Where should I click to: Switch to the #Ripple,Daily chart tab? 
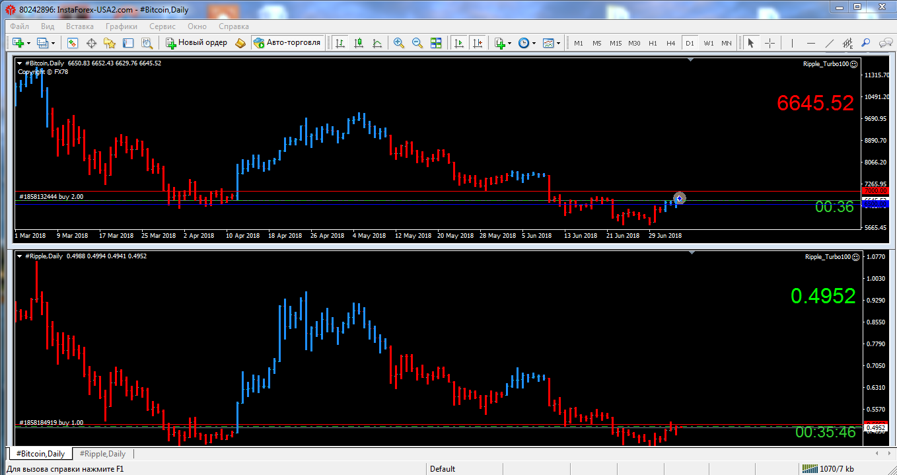pyautogui.click(x=103, y=454)
